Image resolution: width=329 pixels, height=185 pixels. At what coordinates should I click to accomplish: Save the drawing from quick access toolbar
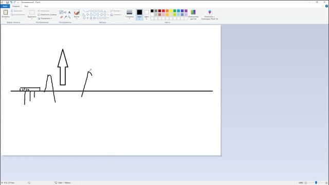(x=7, y=2)
